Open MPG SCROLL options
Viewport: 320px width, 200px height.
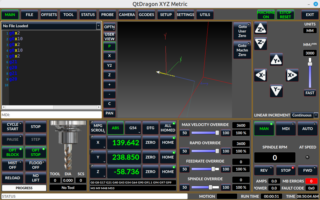[98, 128]
